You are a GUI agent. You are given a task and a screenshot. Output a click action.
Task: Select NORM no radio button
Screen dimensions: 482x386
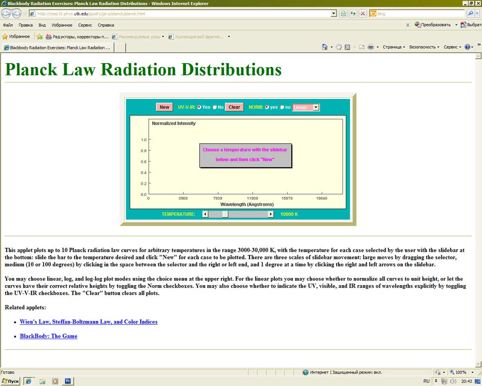[x=282, y=107]
